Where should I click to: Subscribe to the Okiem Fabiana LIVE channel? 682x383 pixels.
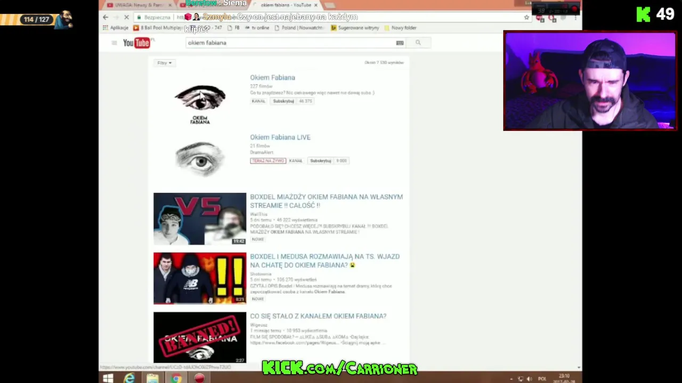click(x=320, y=161)
